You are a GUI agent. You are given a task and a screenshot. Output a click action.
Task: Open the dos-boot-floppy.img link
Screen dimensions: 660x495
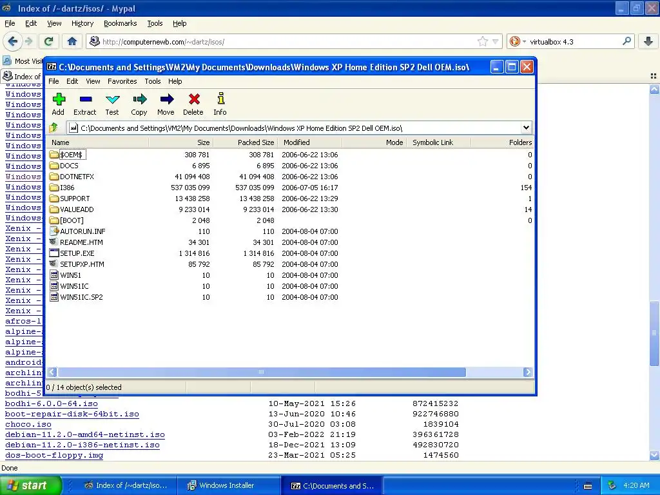click(54, 455)
